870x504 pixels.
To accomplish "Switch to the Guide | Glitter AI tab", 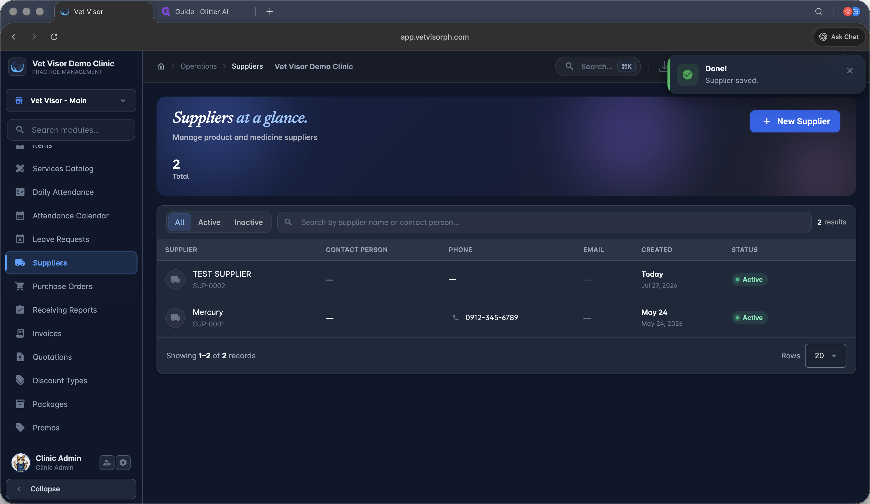I will click(x=202, y=11).
